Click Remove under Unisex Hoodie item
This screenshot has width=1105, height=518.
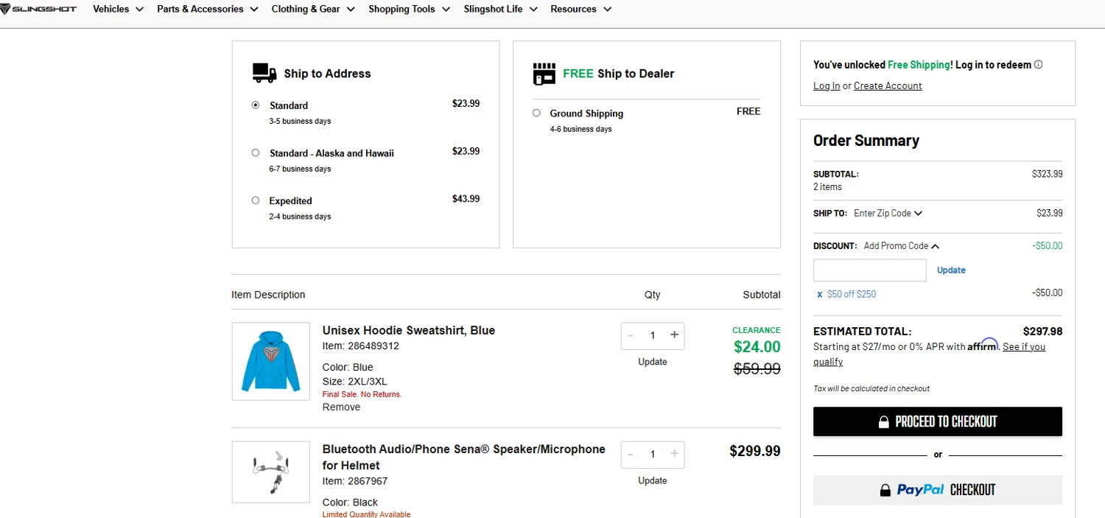(x=341, y=407)
